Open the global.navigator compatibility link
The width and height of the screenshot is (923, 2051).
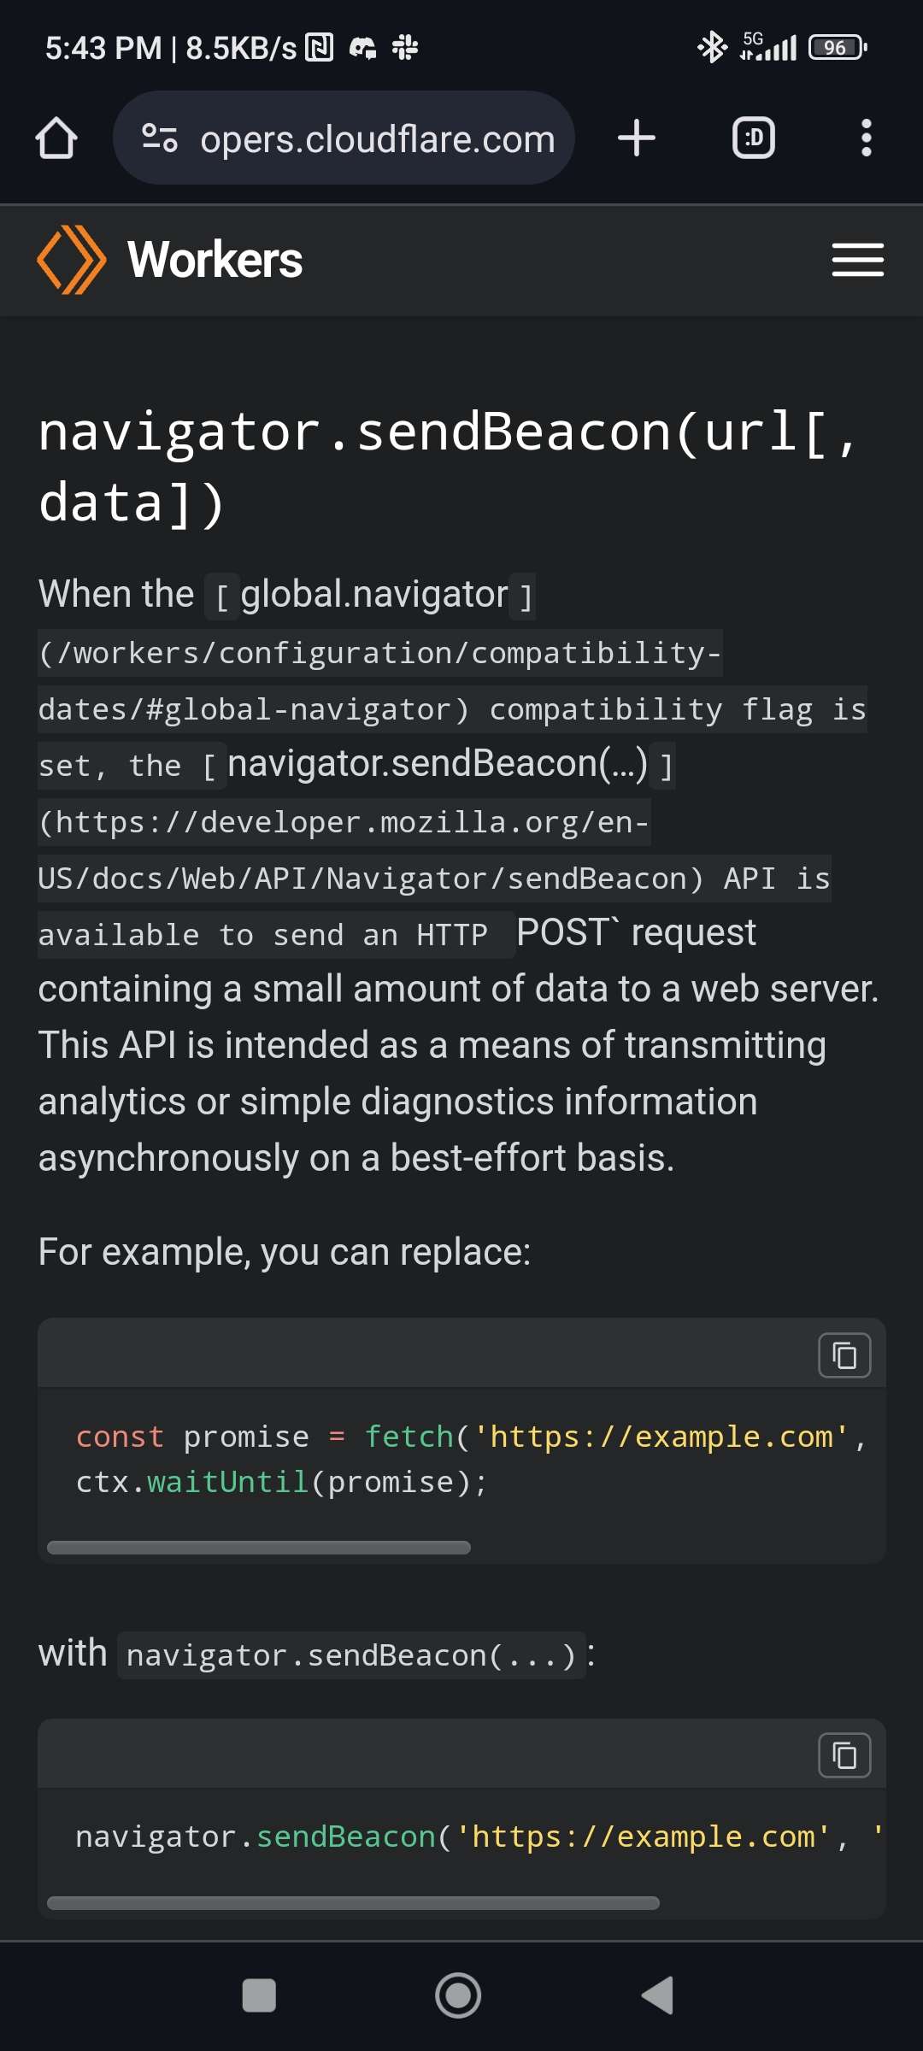click(x=372, y=594)
